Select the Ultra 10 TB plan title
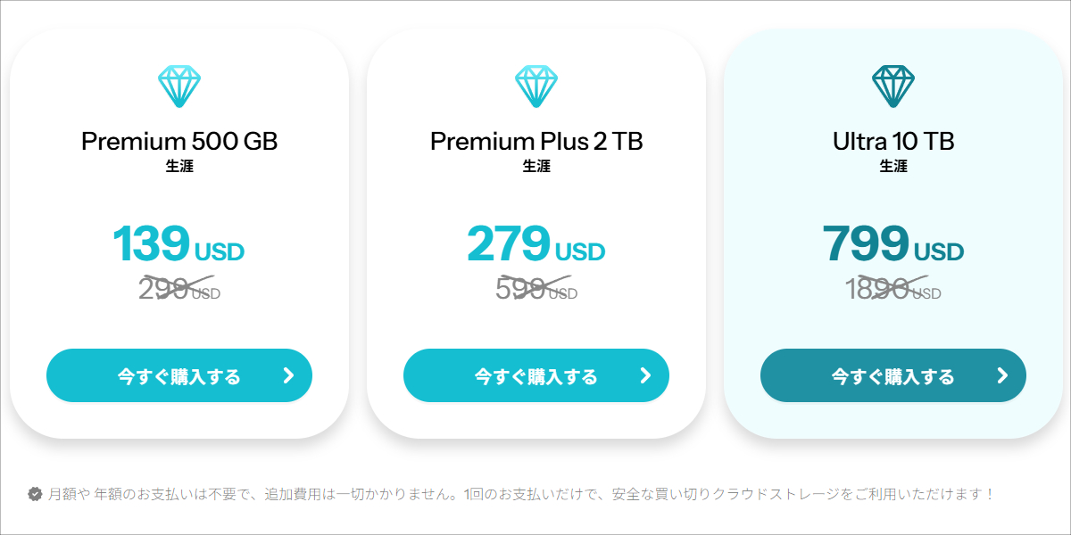This screenshot has width=1071, height=535. pos(892,141)
